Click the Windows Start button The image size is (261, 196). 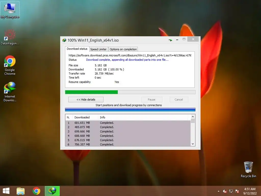(x=6, y=191)
